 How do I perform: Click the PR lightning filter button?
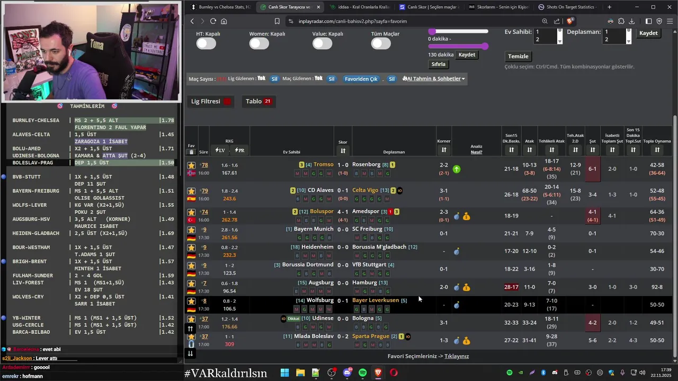239,150
